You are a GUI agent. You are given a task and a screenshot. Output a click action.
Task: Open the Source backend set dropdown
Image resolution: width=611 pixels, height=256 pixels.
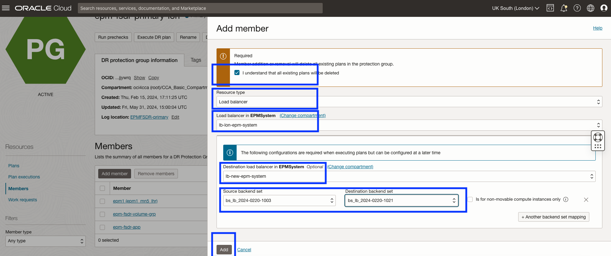pyautogui.click(x=279, y=200)
